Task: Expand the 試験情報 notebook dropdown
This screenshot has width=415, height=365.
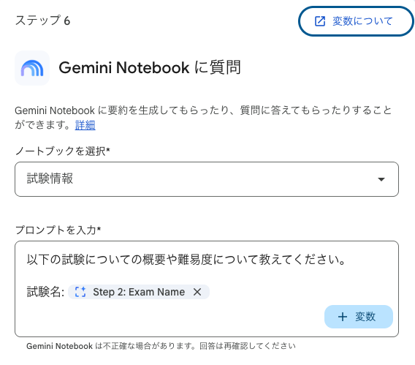Action: (207, 179)
